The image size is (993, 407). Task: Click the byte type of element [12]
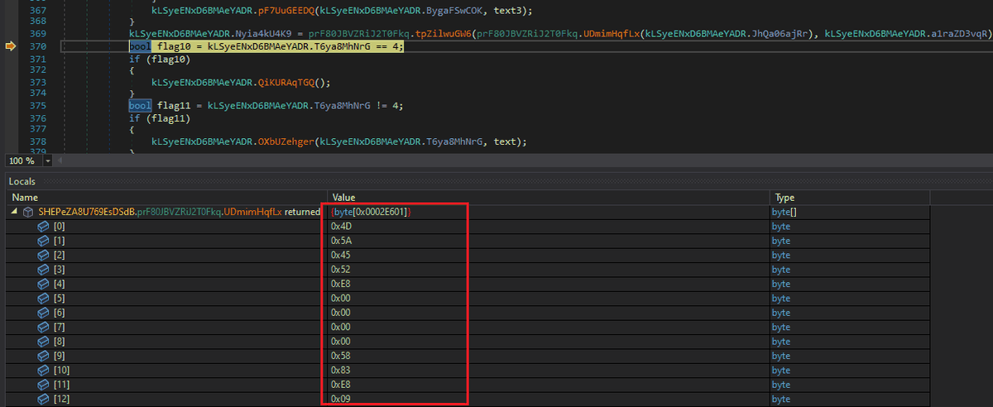(780, 400)
